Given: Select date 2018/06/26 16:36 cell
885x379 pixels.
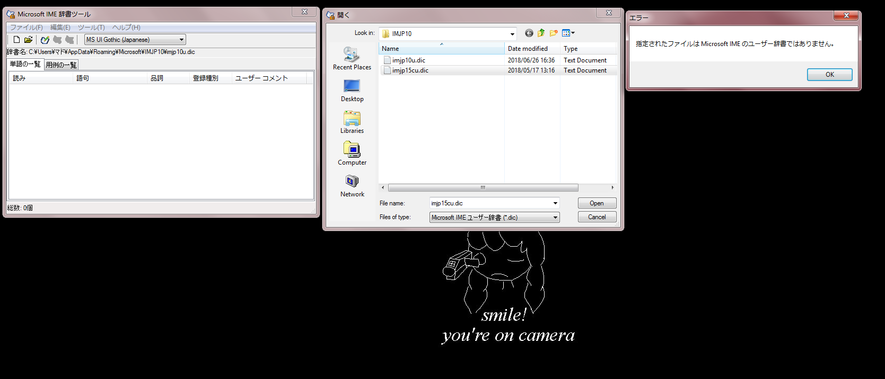Looking at the screenshot, I should (531, 60).
